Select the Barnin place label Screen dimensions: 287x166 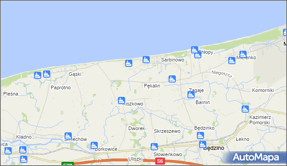203,102
